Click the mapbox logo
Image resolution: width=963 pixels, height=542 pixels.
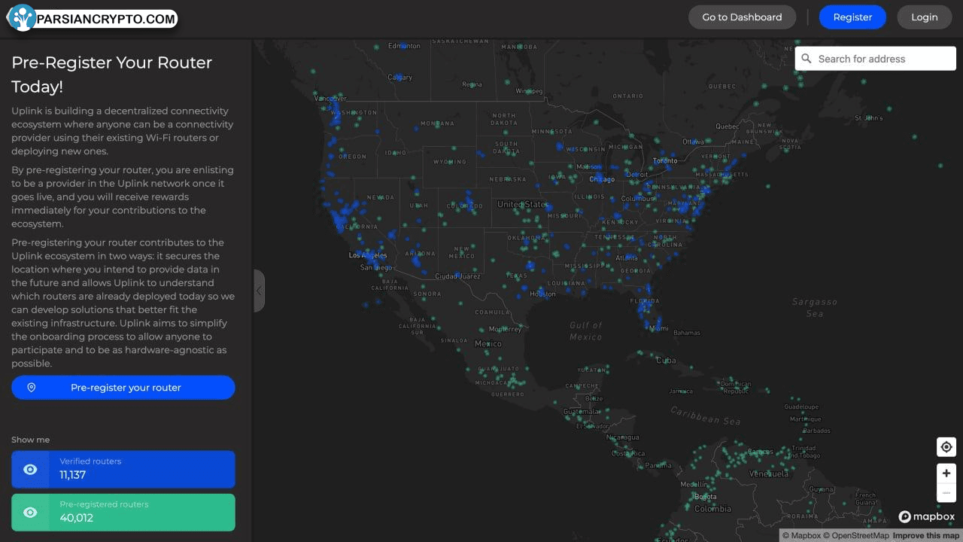click(x=927, y=516)
